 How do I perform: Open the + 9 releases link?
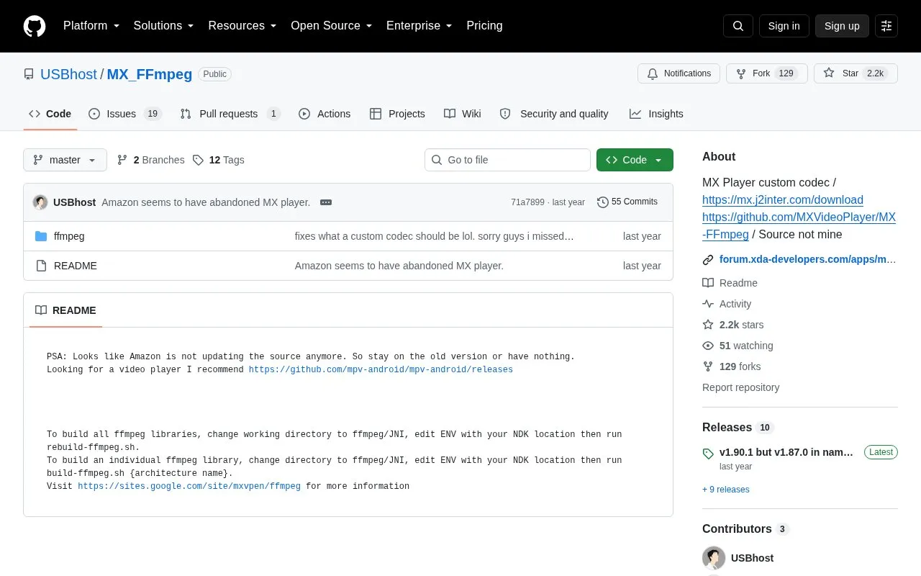(726, 490)
